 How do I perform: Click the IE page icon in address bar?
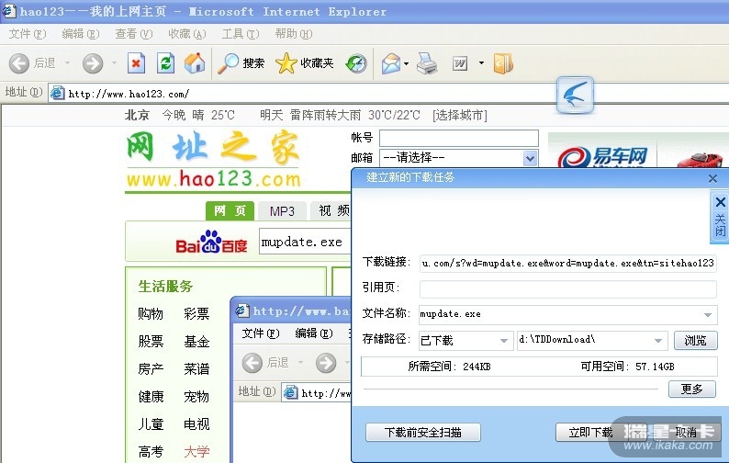click(57, 93)
